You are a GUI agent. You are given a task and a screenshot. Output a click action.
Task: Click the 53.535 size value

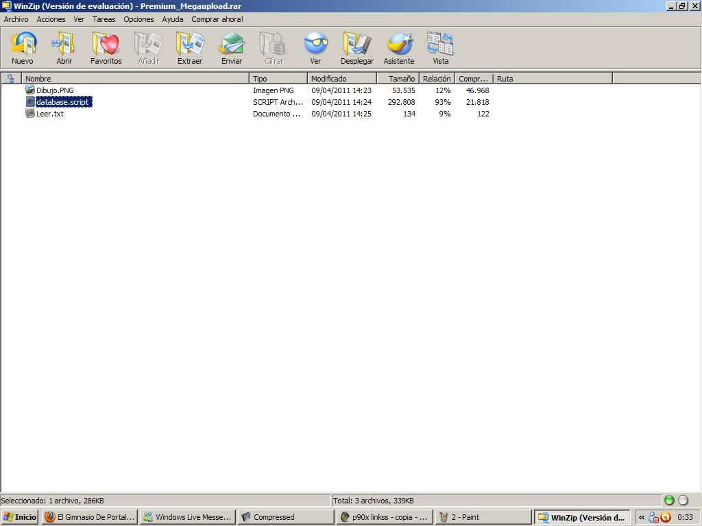(x=404, y=90)
